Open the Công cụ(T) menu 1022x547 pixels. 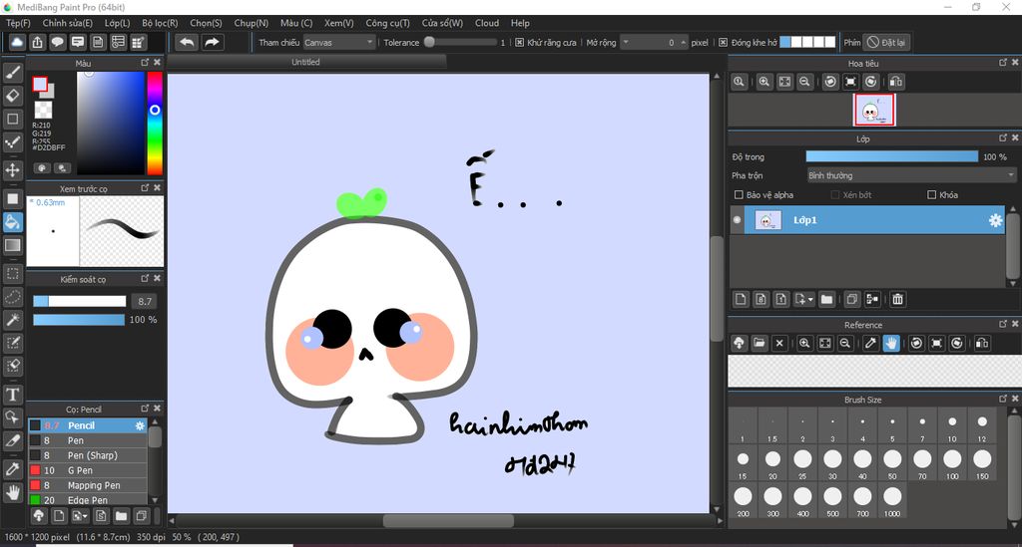click(x=387, y=23)
